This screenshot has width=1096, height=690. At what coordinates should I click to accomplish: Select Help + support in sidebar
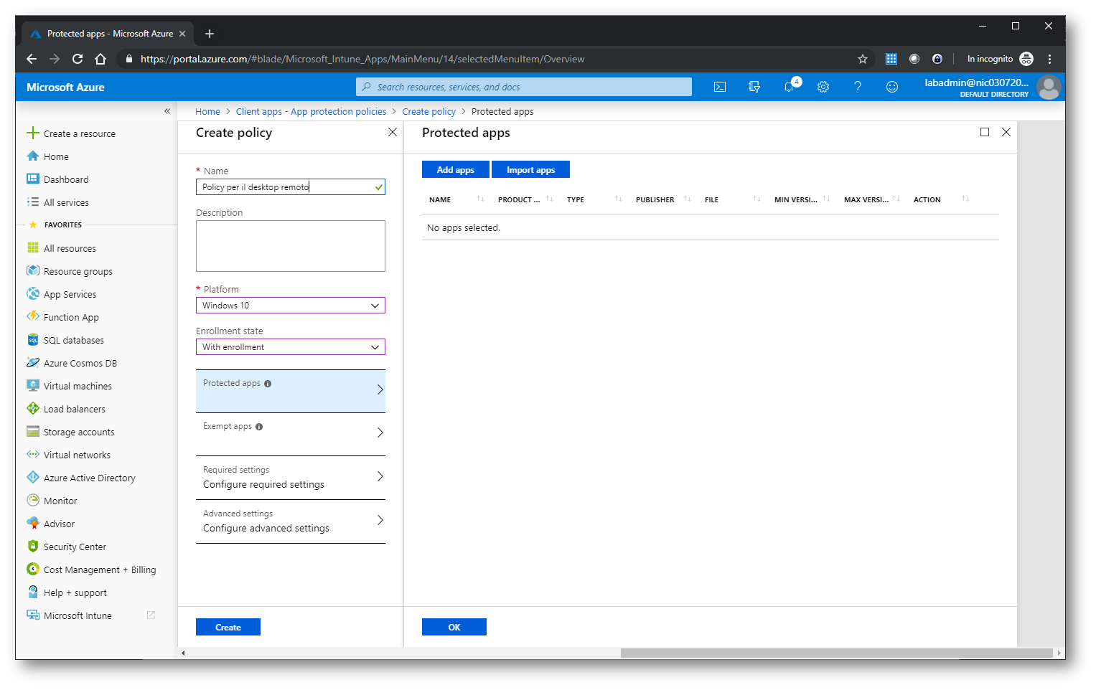75,593
